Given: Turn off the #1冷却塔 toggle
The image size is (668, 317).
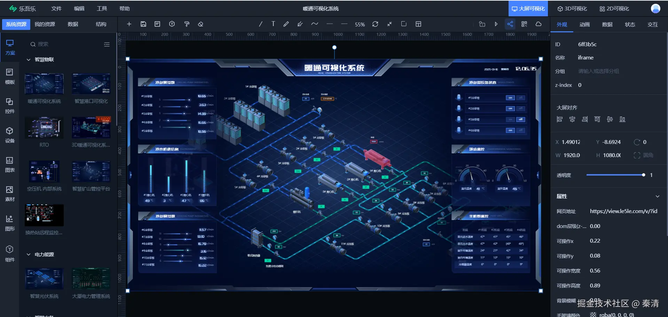Looking at the screenshot, I should pos(521,98).
